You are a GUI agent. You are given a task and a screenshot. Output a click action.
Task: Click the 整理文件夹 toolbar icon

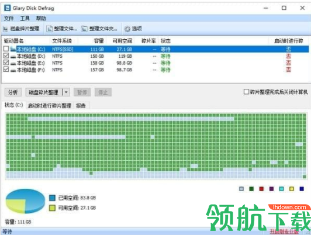84,29
